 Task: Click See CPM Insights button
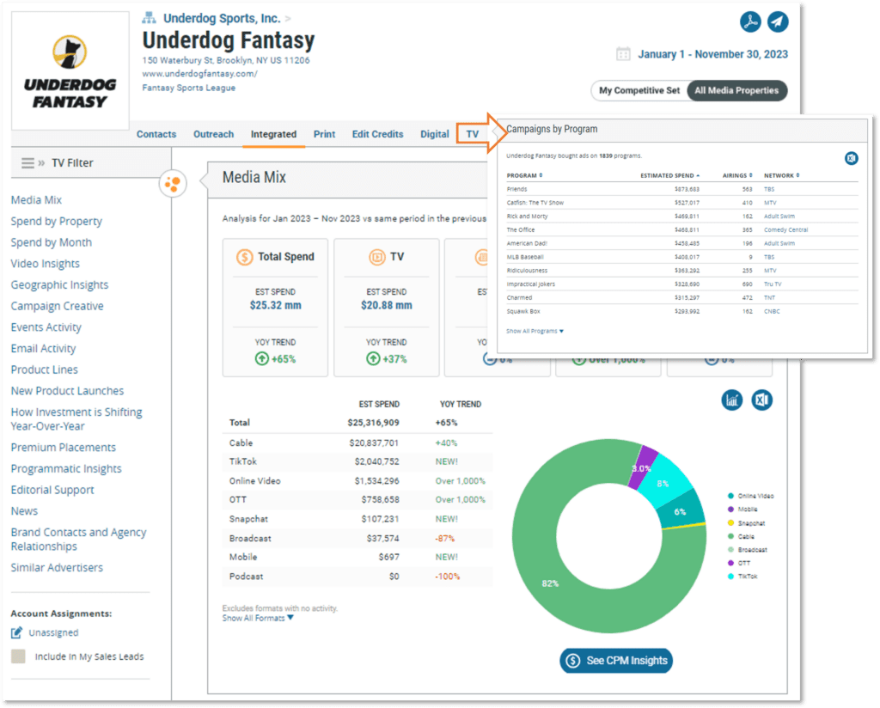[x=615, y=661]
